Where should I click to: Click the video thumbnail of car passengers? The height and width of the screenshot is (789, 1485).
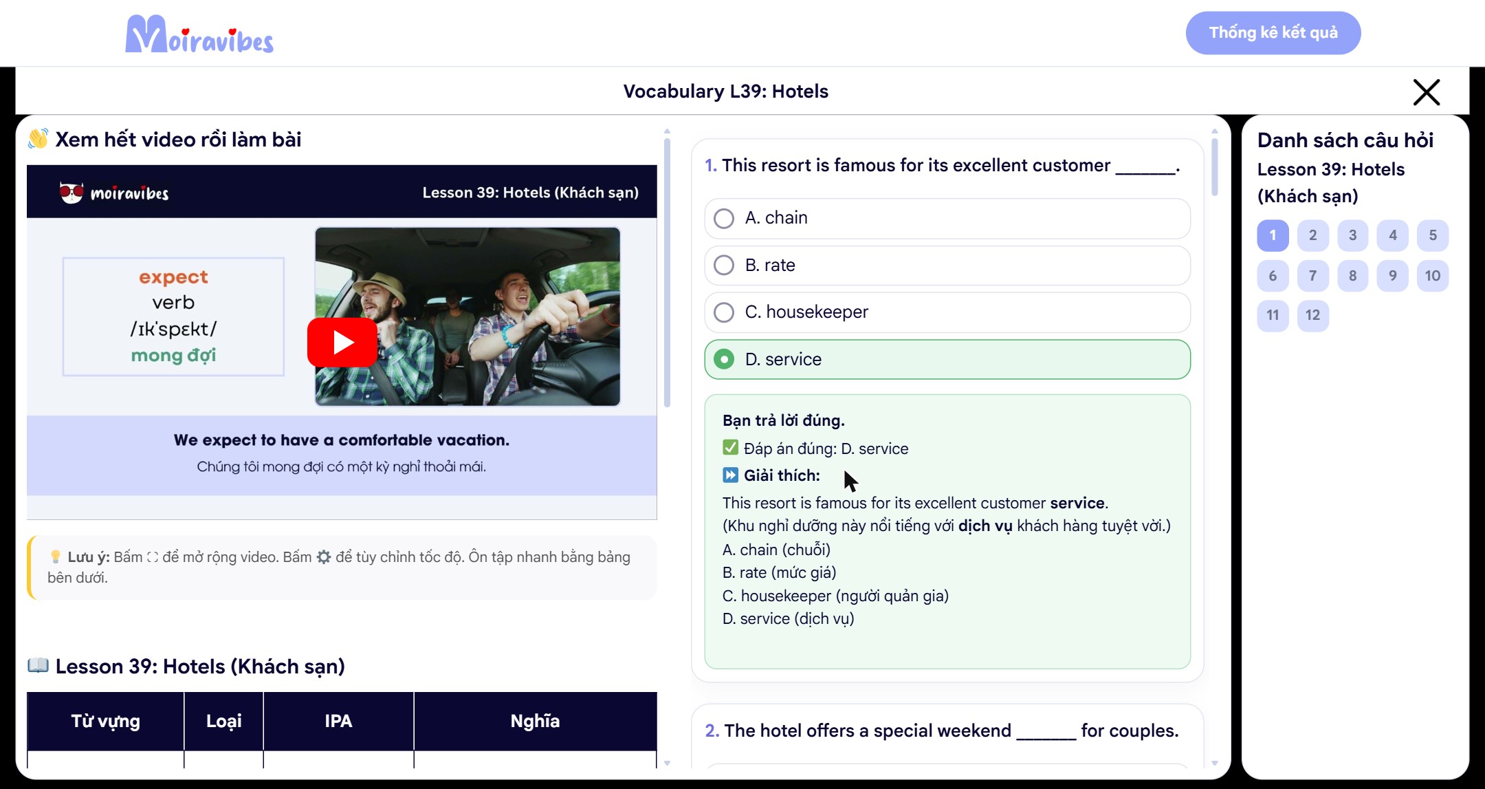[467, 316]
